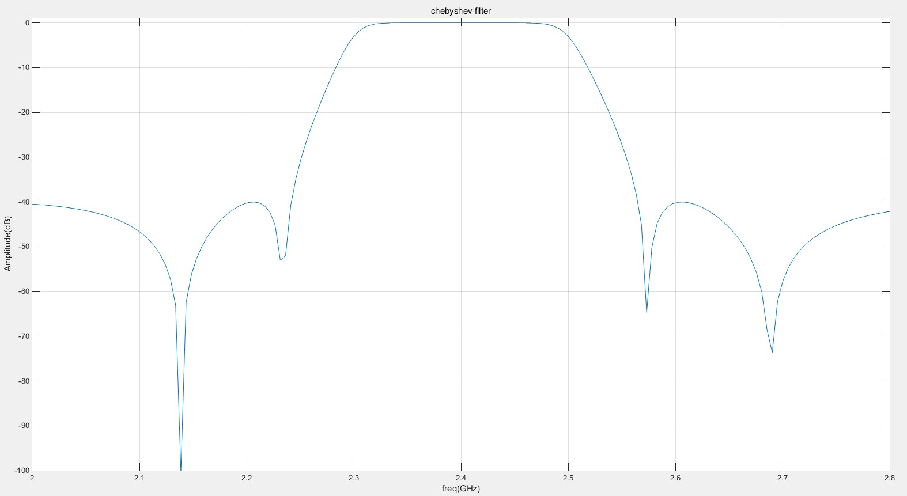Click the deepest notch reaching -100 dB
Screen dimensions: 907x496
coord(181,469)
